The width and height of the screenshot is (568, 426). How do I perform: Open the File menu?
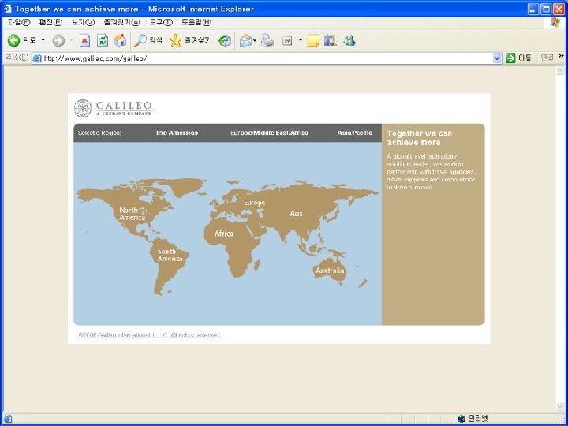(x=19, y=22)
